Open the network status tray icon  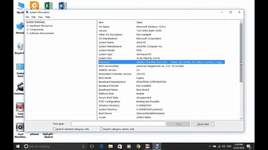tap(219, 146)
